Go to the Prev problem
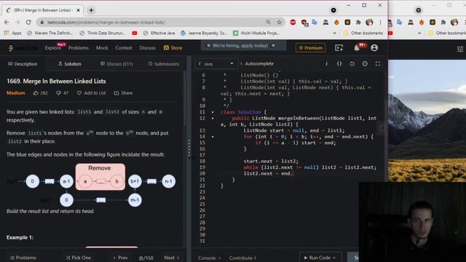466x262 pixels. (120, 258)
